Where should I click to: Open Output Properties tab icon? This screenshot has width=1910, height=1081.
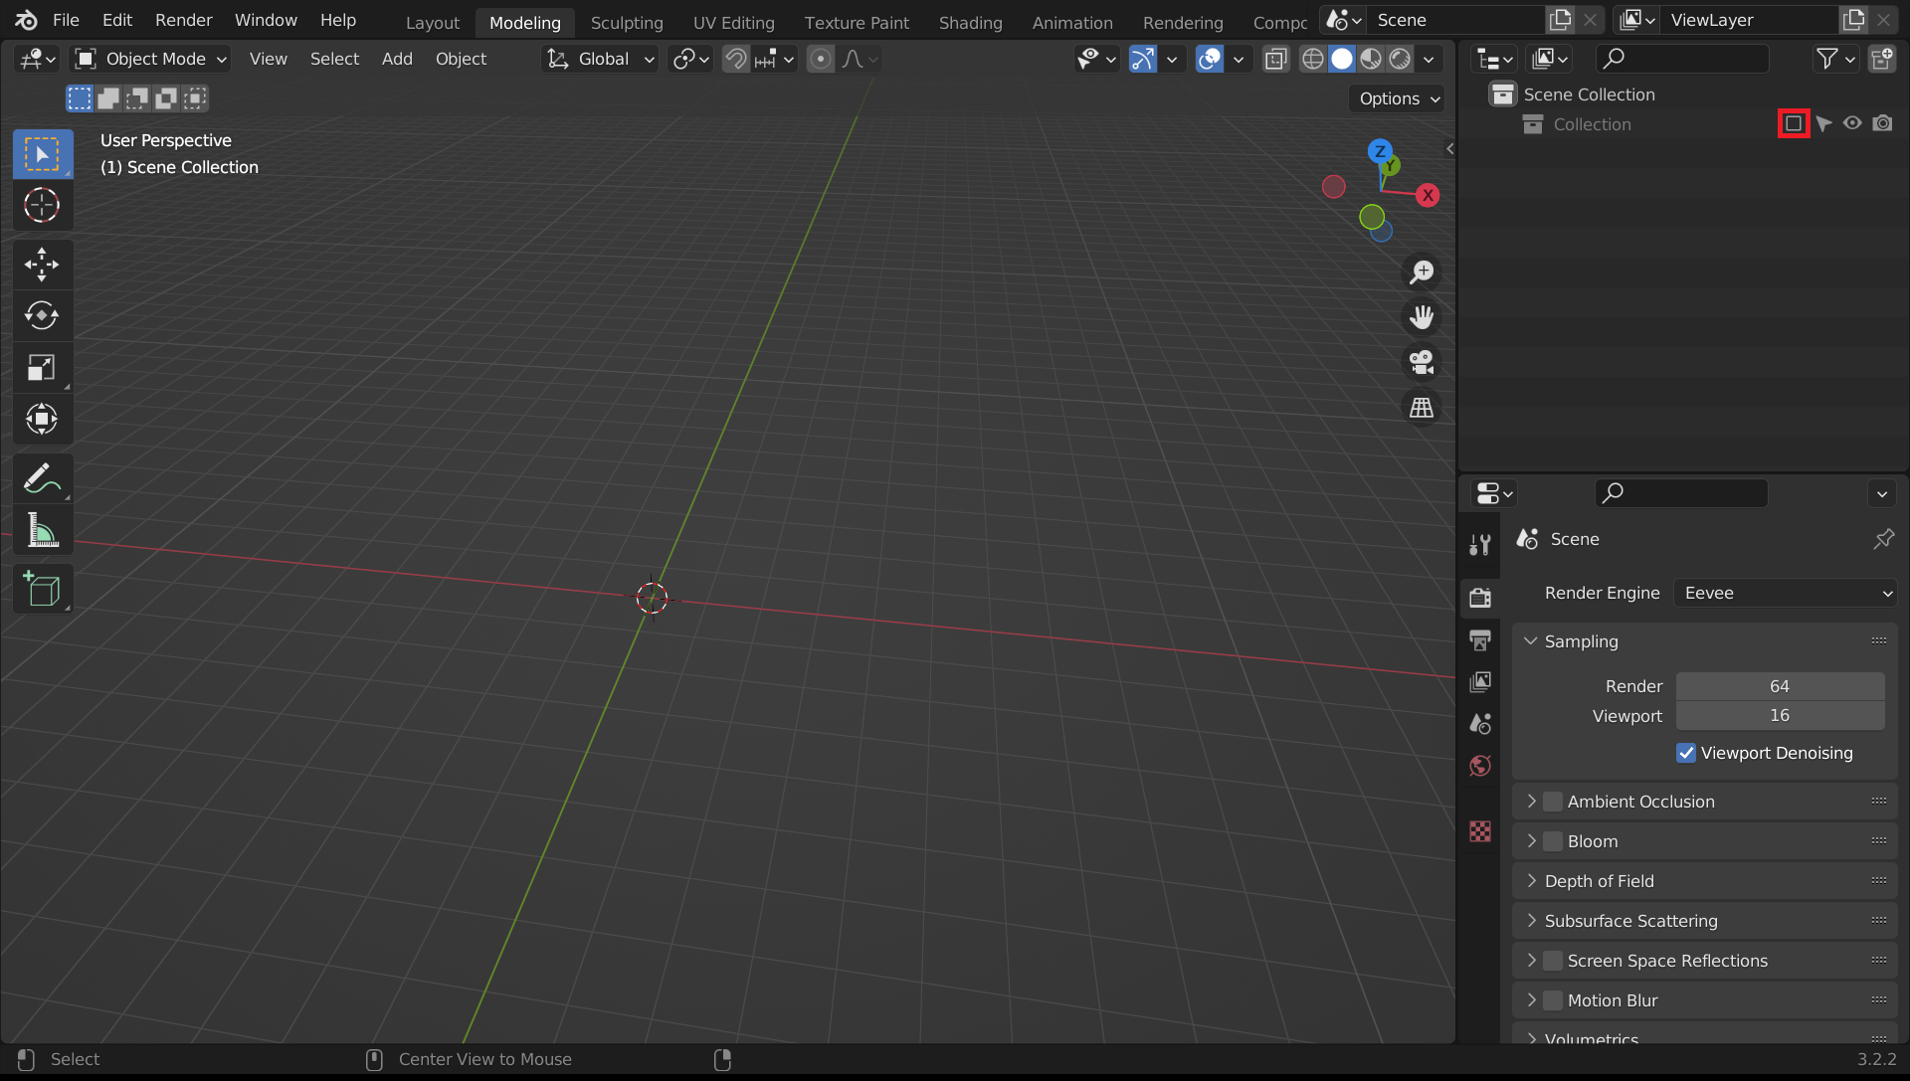click(1480, 639)
